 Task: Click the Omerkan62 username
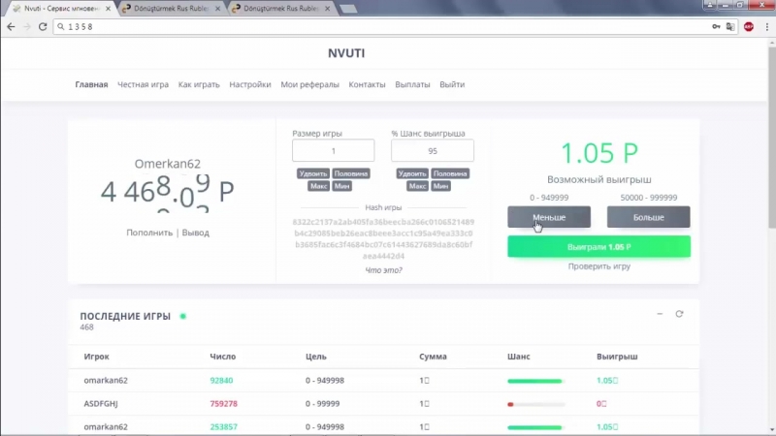[167, 164]
